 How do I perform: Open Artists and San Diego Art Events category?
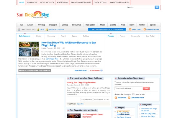click(149, 109)
